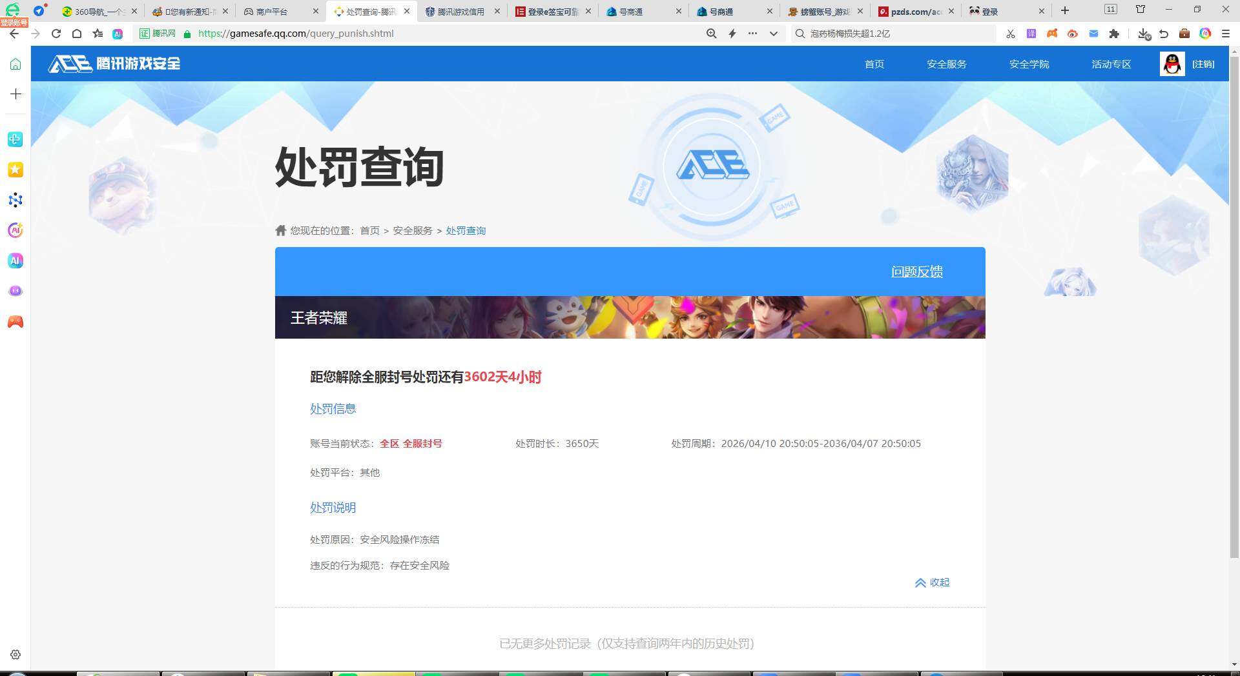This screenshot has height=676, width=1240.
Task: Open the favorites star list icon
Action: tap(98, 34)
